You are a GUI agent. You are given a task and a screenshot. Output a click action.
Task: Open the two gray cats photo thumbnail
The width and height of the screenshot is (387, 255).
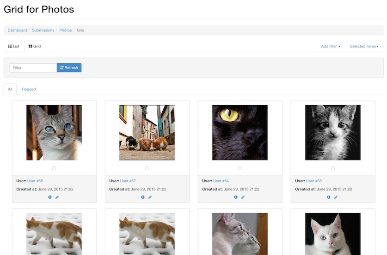coord(240,234)
